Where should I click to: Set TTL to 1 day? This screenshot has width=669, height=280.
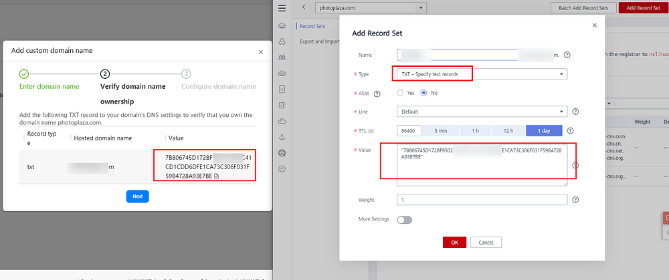pyautogui.click(x=544, y=131)
